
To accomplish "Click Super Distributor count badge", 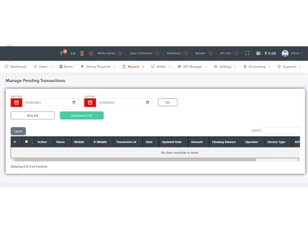I will click(157, 54).
